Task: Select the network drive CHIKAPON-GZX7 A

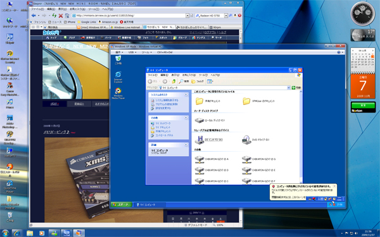Action: [x=199, y=159]
